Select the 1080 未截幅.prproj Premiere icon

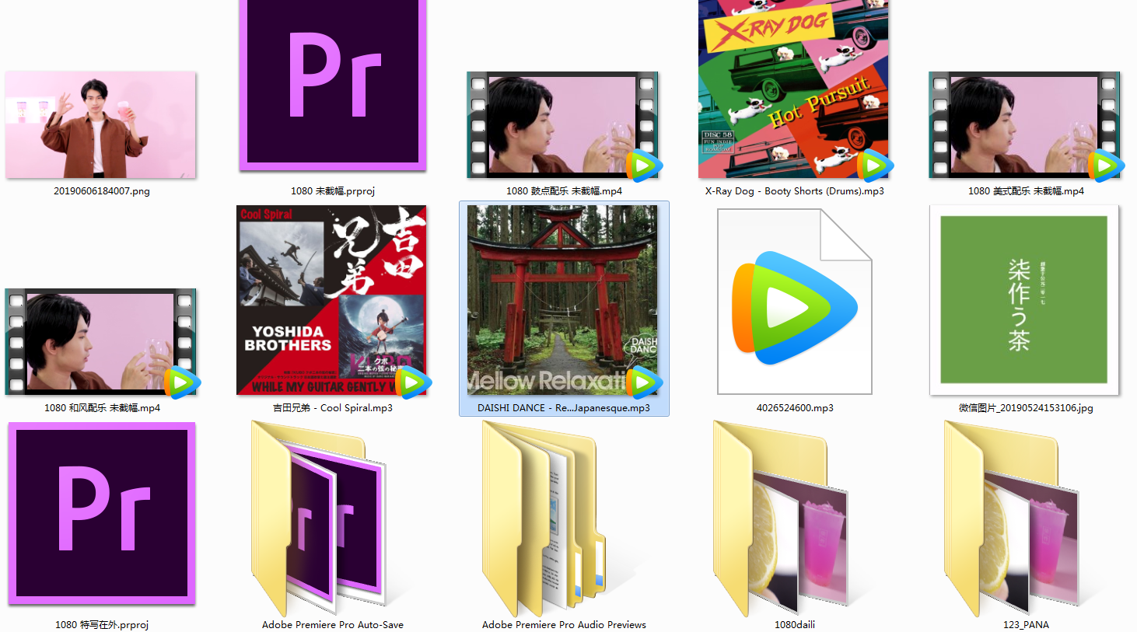pos(333,86)
